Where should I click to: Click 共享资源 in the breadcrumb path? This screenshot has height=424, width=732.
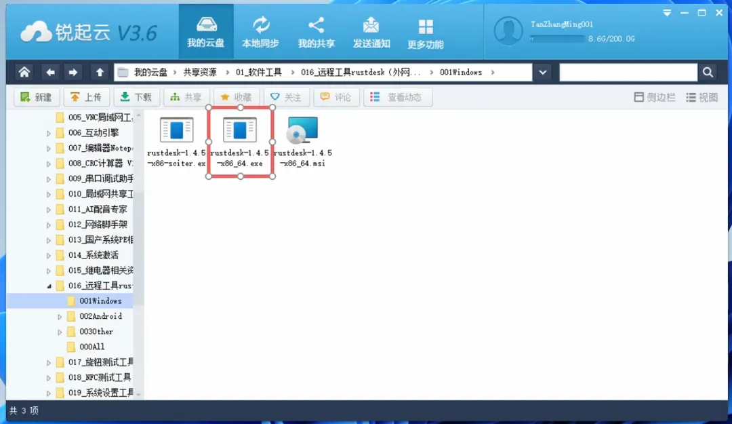[x=200, y=72]
